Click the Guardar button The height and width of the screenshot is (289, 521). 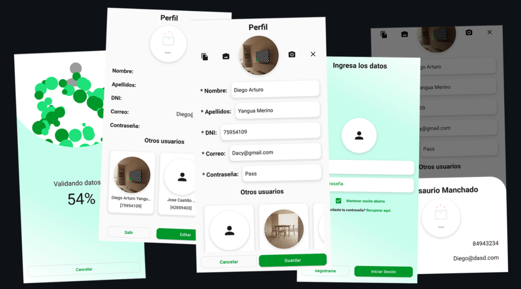point(293,260)
